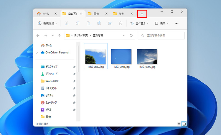Screen dimensions: 221x135
Task: Open the 新規作成 dropdown menu
Action: pos(47,23)
